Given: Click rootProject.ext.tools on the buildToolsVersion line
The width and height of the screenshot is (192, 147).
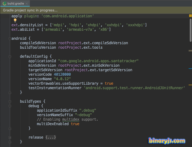Looking at the screenshot, I should pos(80,47).
